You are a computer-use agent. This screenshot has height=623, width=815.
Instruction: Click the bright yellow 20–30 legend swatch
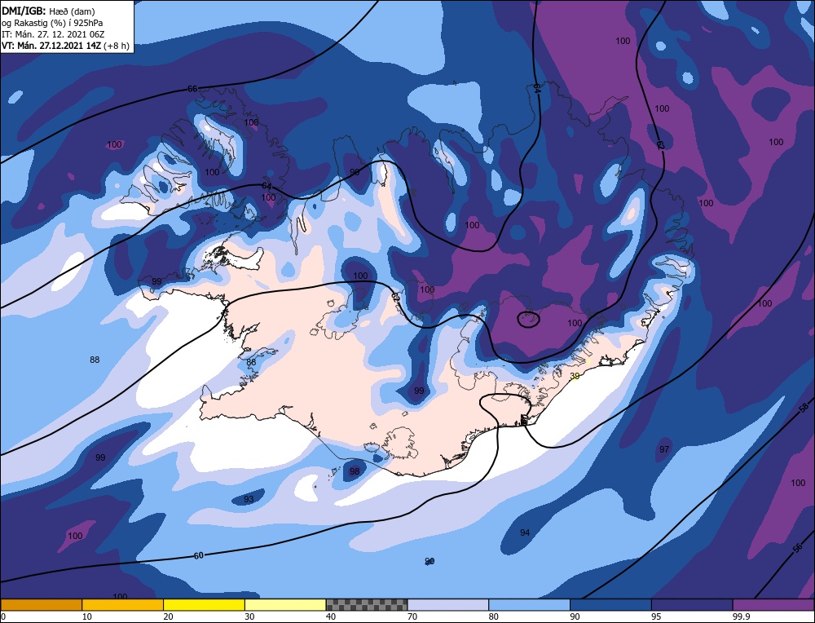tap(204, 604)
